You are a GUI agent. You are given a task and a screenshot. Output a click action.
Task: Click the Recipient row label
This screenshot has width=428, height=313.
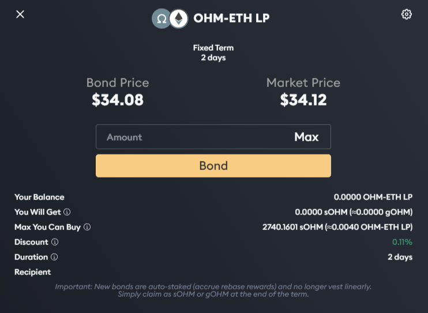click(33, 272)
